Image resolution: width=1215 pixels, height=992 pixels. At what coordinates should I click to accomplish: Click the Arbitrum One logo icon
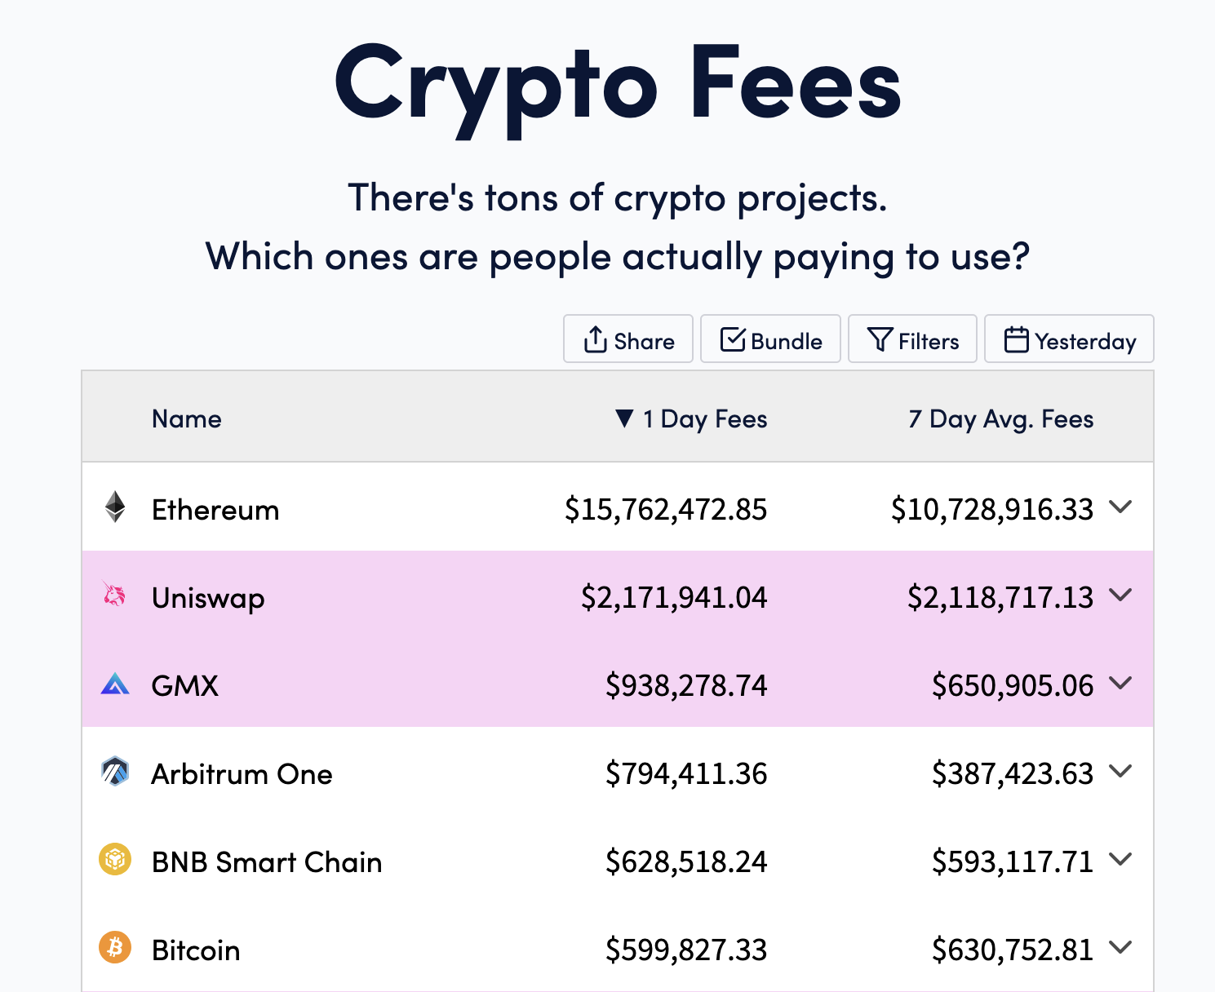(x=115, y=771)
